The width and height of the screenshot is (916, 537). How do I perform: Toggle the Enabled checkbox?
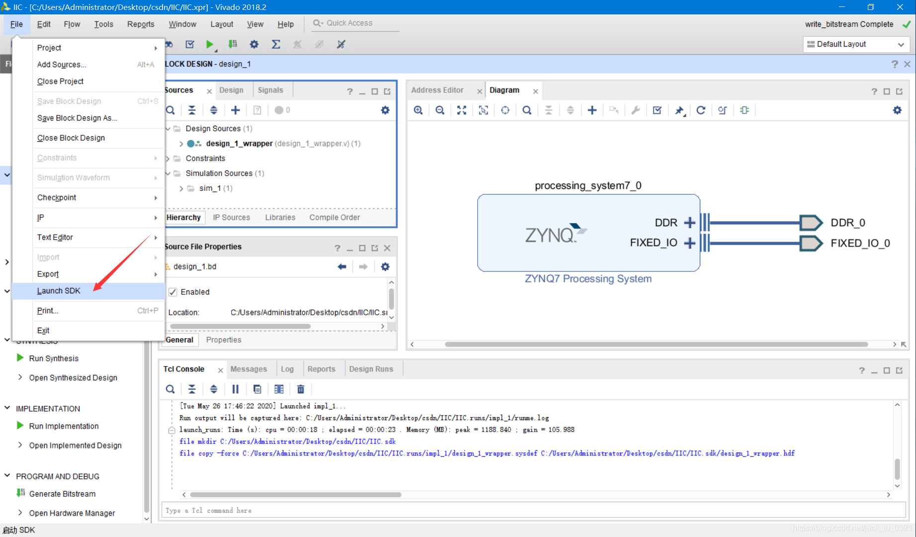coord(173,292)
